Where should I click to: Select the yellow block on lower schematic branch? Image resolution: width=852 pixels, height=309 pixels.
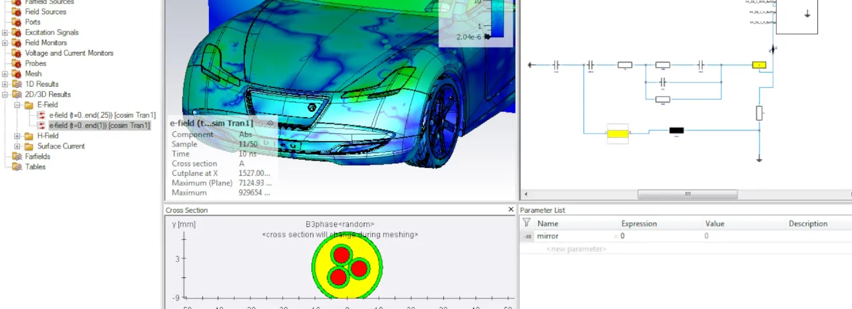click(618, 134)
